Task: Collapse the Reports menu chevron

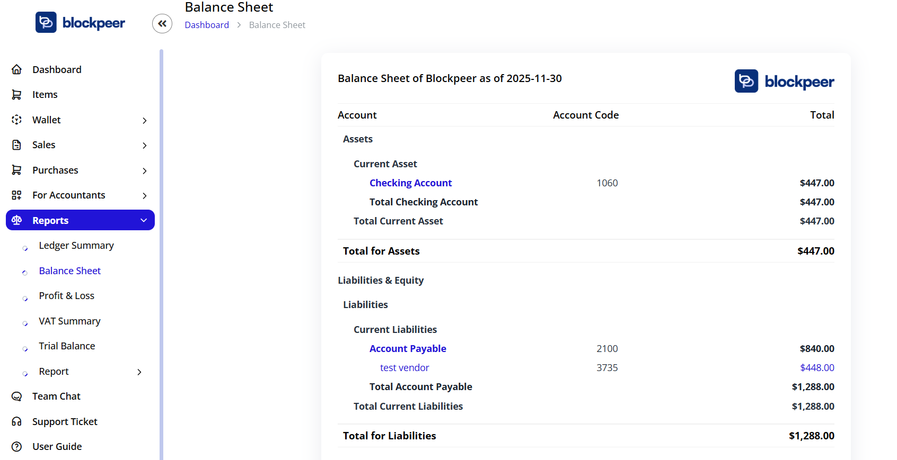Action: (144, 220)
